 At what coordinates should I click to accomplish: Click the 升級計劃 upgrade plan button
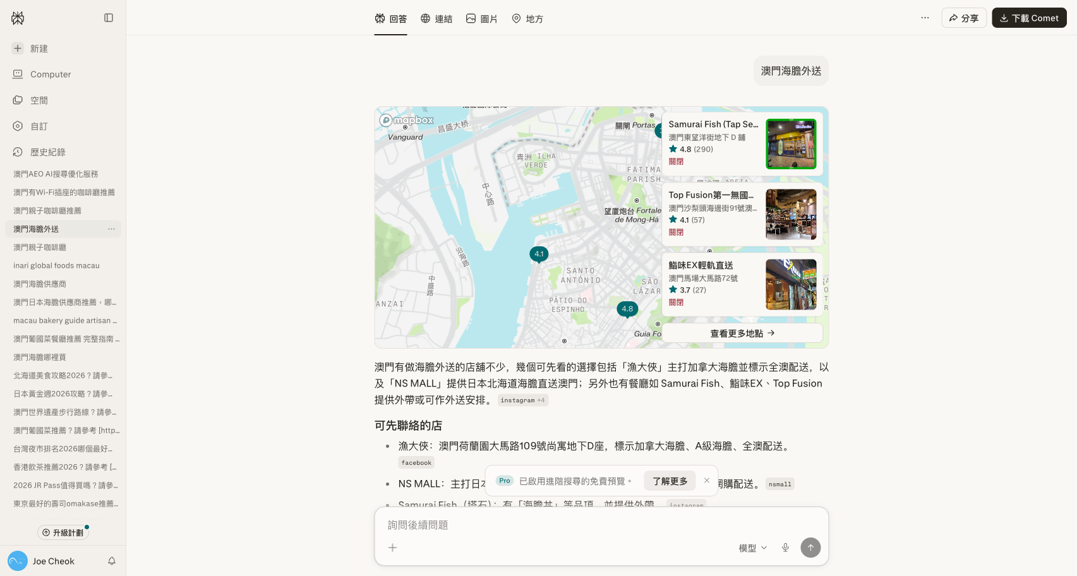[63, 532]
